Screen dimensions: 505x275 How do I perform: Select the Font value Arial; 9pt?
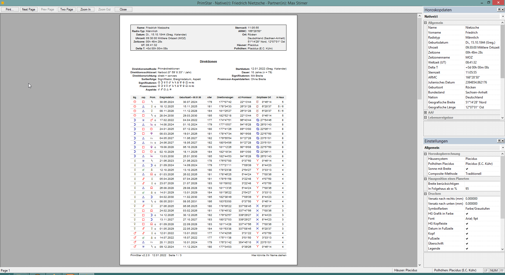point(482,219)
